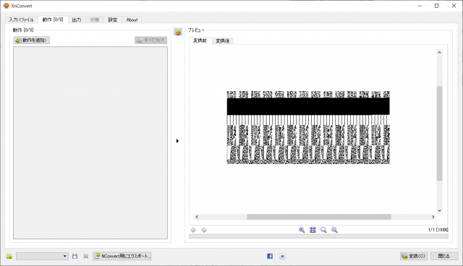Viewport: 463px width, 266px height.
Task: Show the 変換後 preview tab
Action: point(223,41)
